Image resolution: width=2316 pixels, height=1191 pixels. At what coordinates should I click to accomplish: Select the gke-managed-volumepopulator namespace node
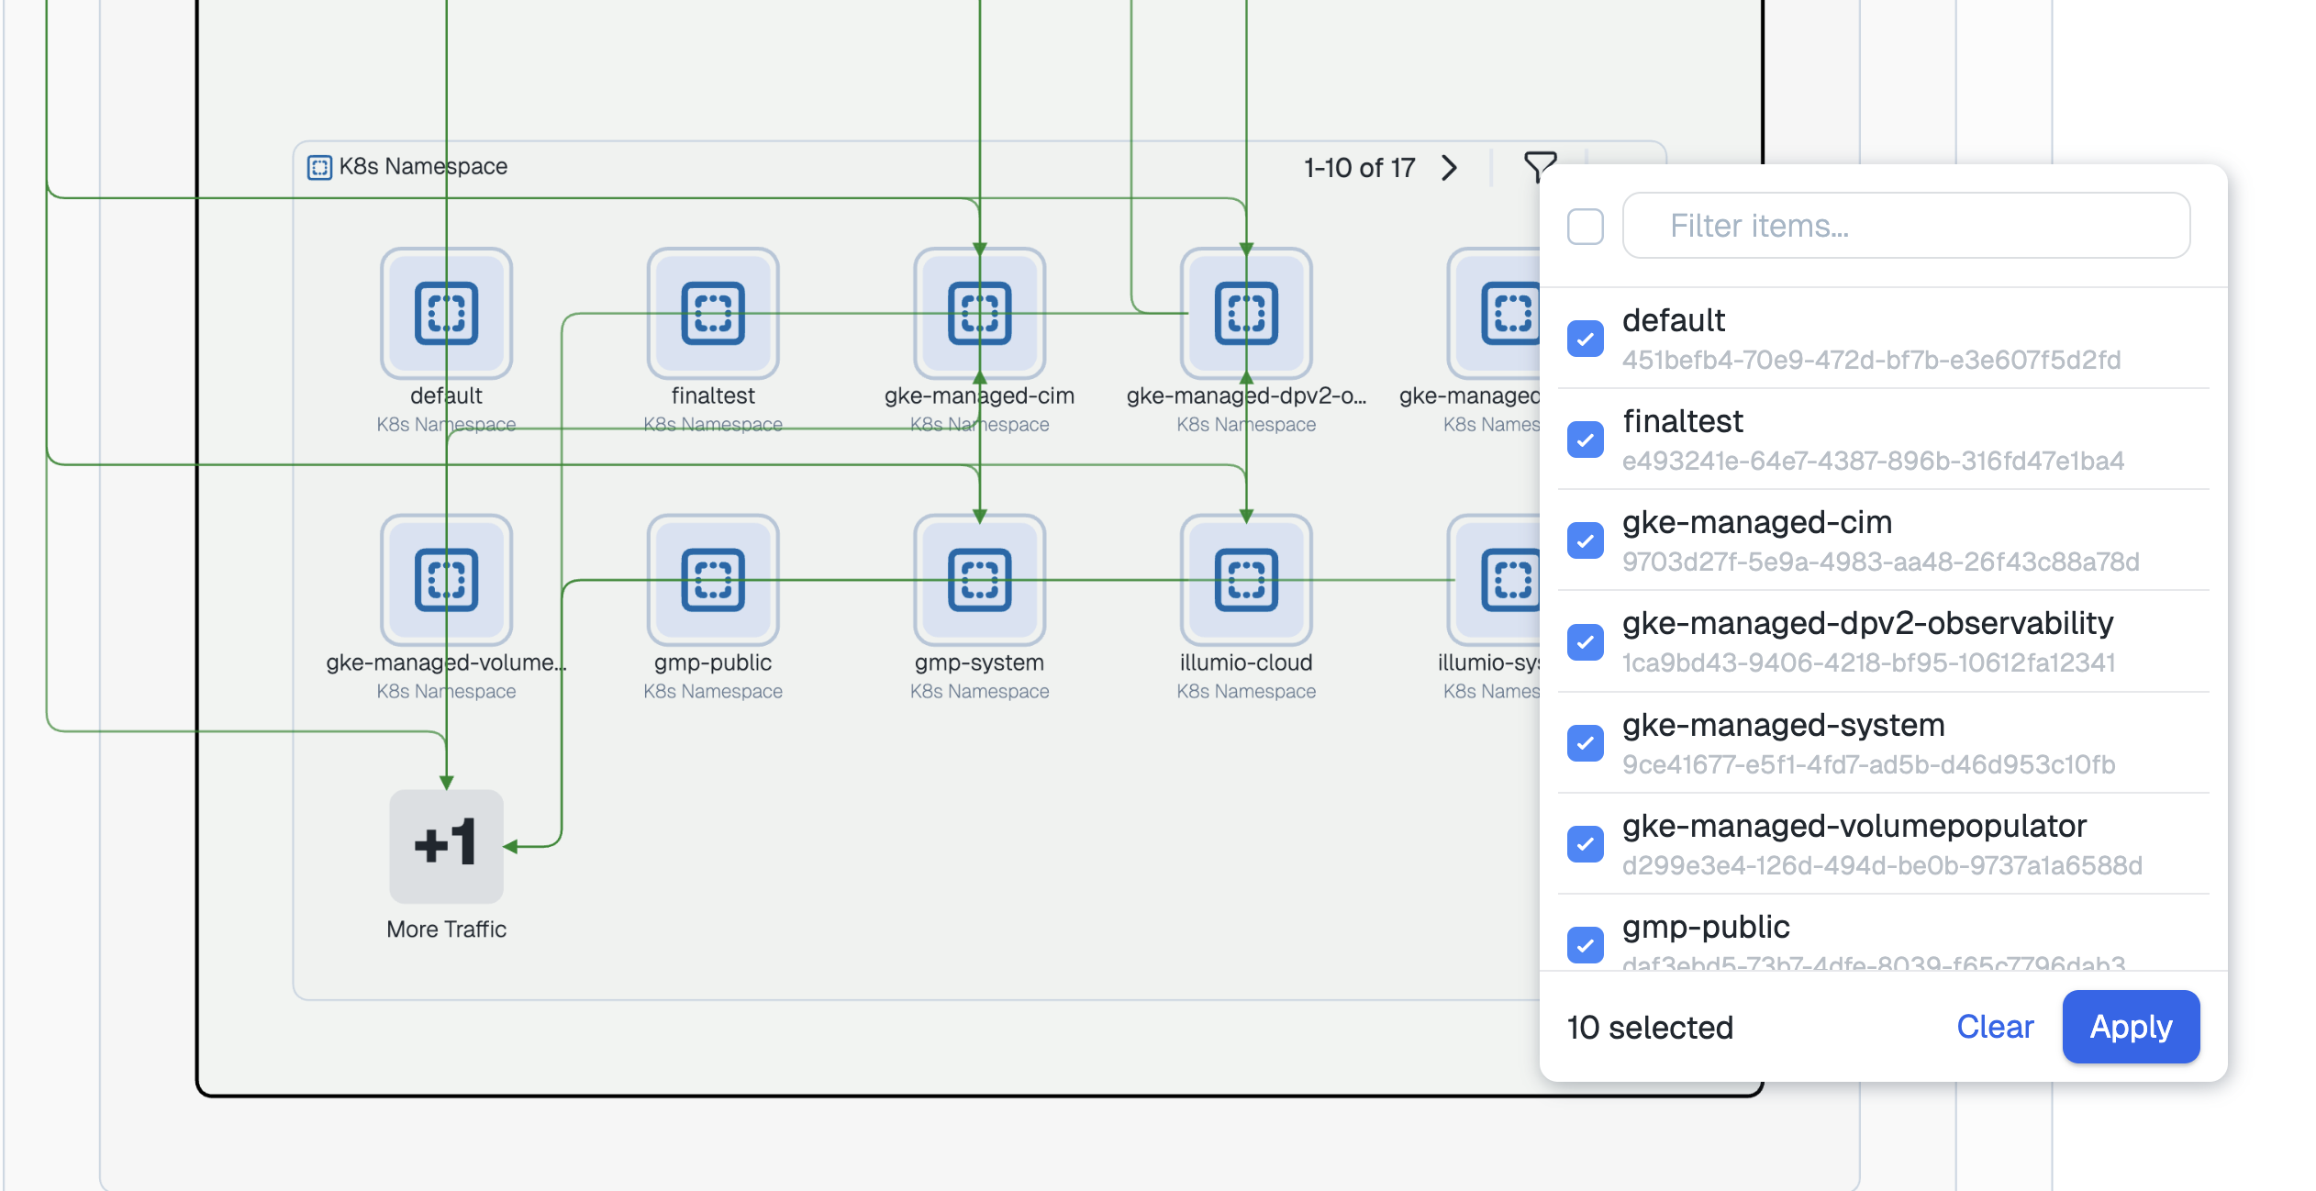(x=447, y=580)
